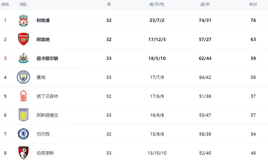Click the Nottingham Forest tree logo
Image resolution: width=268 pixels, height=162 pixels.
click(24, 96)
